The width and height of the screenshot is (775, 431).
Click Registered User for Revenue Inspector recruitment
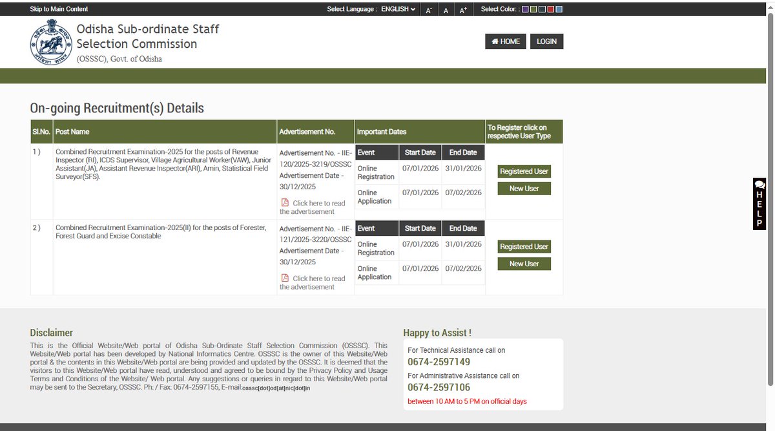[x=524, y=171]
